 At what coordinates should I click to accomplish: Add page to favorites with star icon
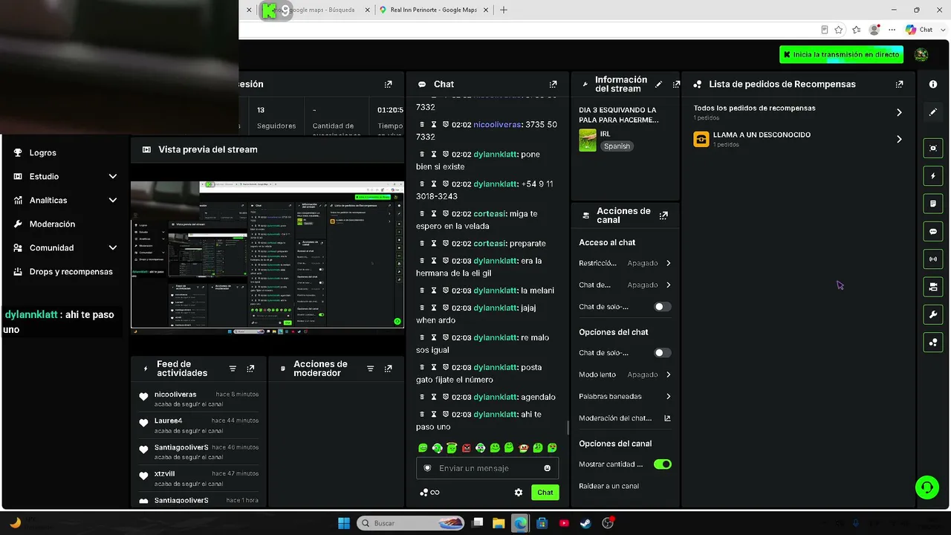click(x=839, y=30)
